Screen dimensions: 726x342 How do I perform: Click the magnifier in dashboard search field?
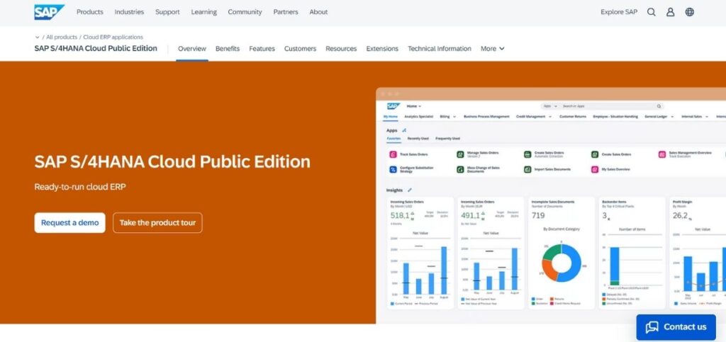659,106
